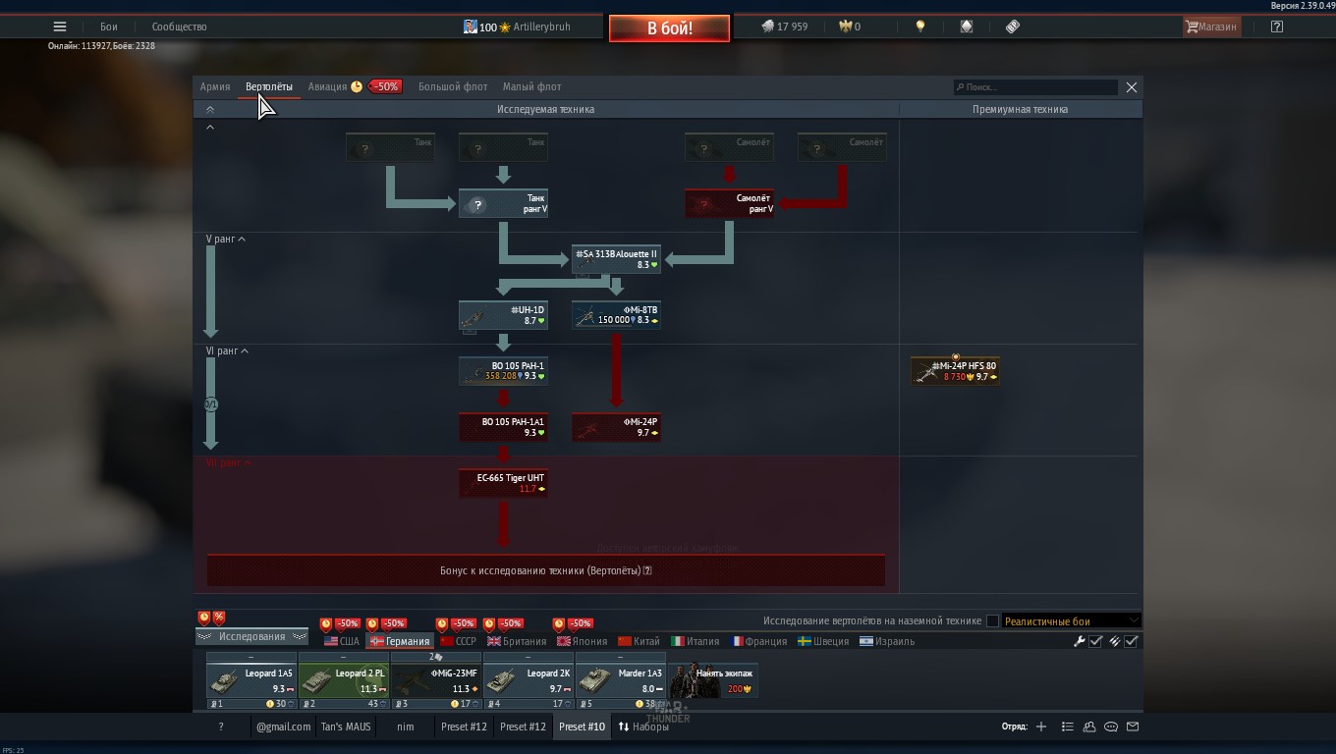Viewport: 1336px width, 754px height.
Task: Click the wrench repair settings icon
Action: coord(1080,641)
